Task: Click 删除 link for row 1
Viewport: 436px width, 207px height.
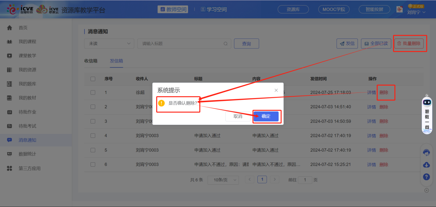Action: click(x=384, y=92)
